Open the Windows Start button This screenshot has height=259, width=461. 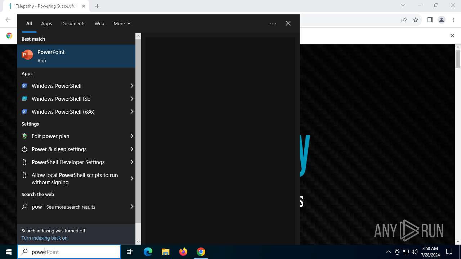(9, 252)
